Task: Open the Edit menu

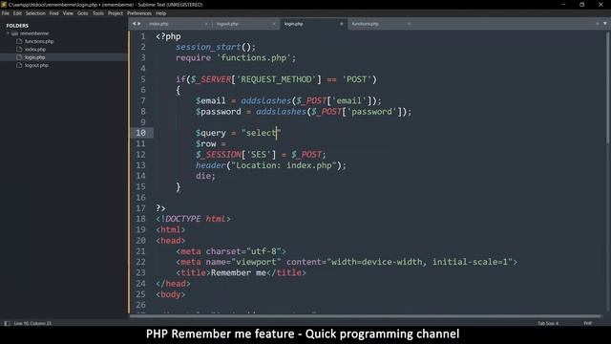Action: [17, 13]
